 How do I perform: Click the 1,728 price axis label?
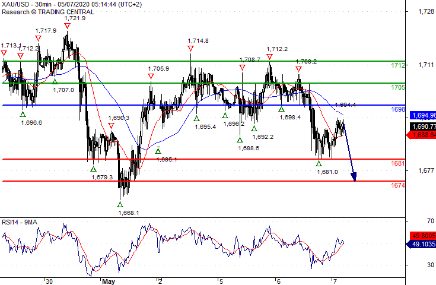click(426, 11)
